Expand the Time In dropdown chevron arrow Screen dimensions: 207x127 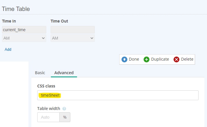click(x=43, y=38)
